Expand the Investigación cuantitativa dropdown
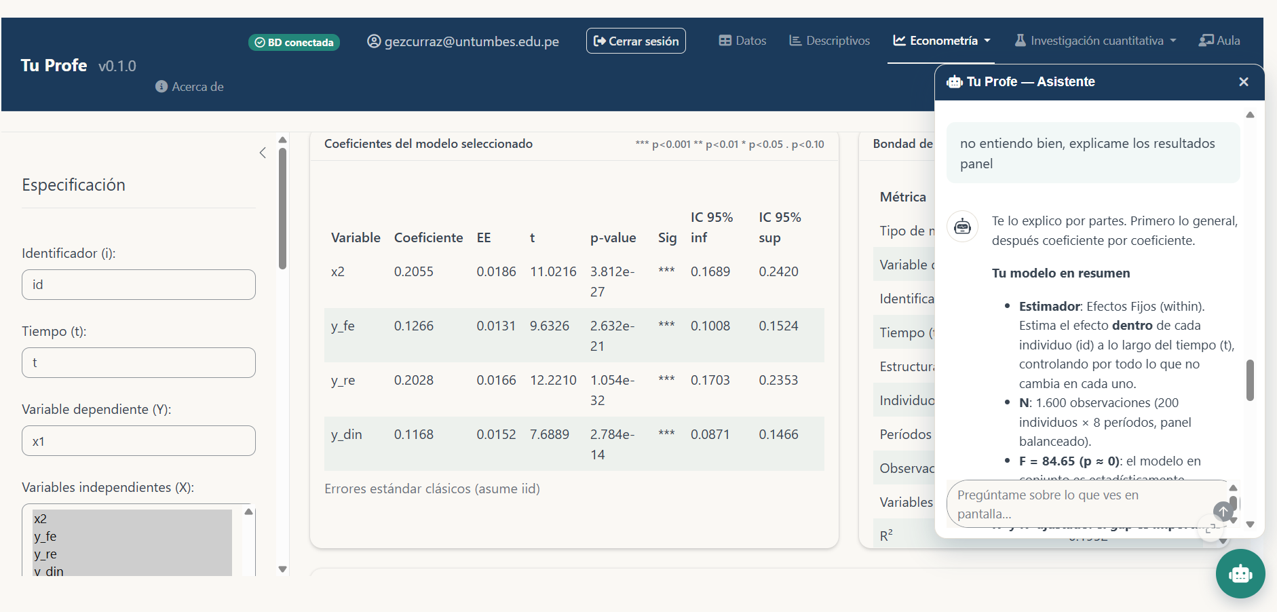Screen dimensions: 1277x612 pyautogui.click(x=1095, y=41)
